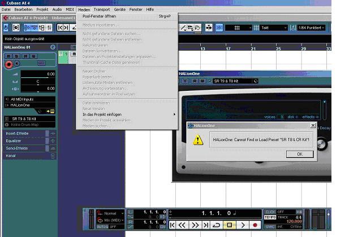
Task: Open the mixer from the toolbar
Action: pos(49,28)
